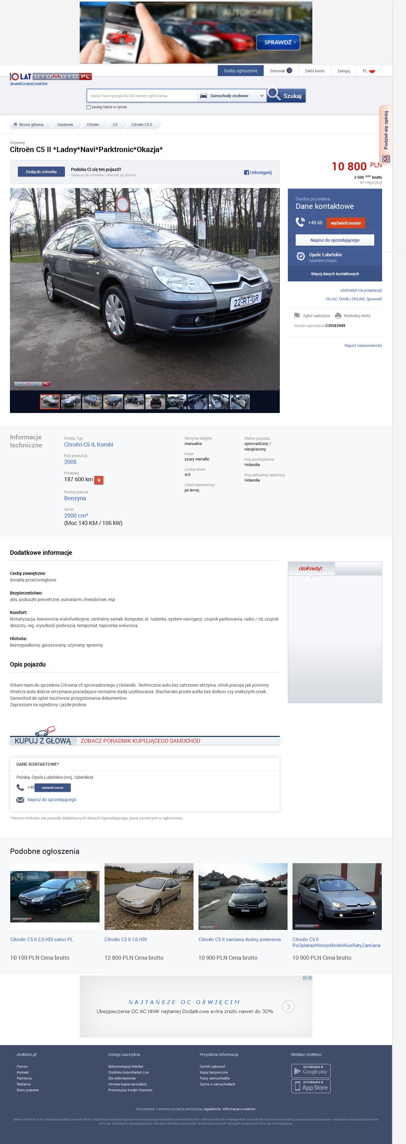The width and height of the screenshot is (406, 1144).
Task: Select the last gallery thumbnail
Action: click(240, 402)
